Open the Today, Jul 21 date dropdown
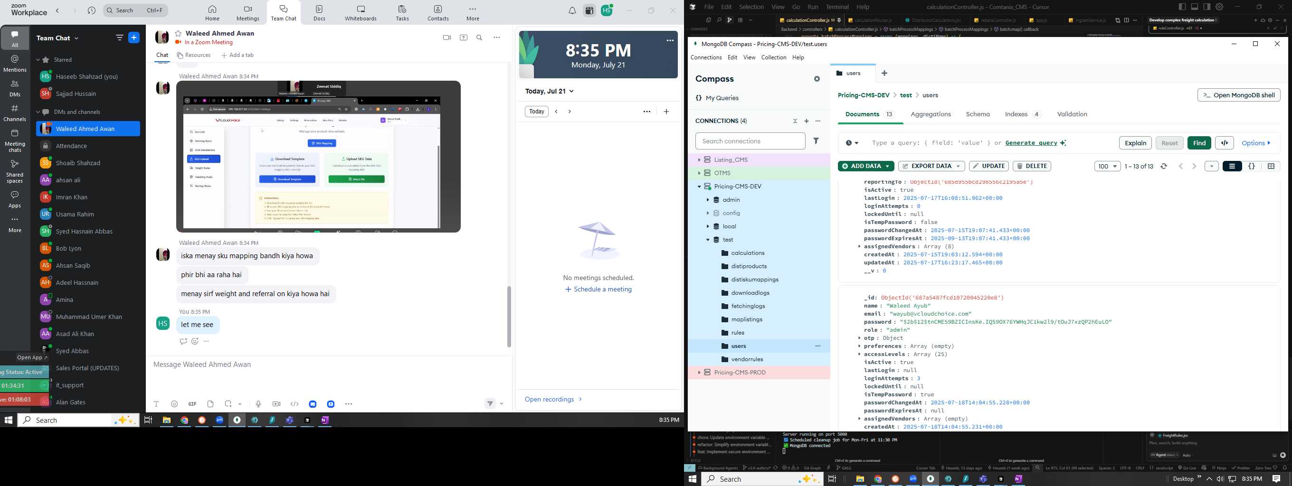1292x486 pixels. point(549,91)
